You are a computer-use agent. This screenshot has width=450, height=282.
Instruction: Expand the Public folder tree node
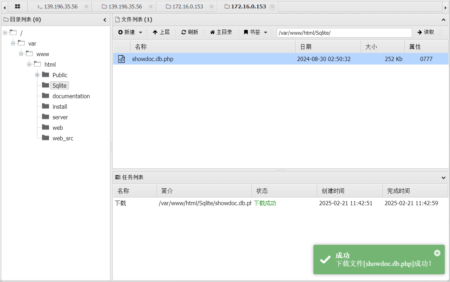click(37, 75)
